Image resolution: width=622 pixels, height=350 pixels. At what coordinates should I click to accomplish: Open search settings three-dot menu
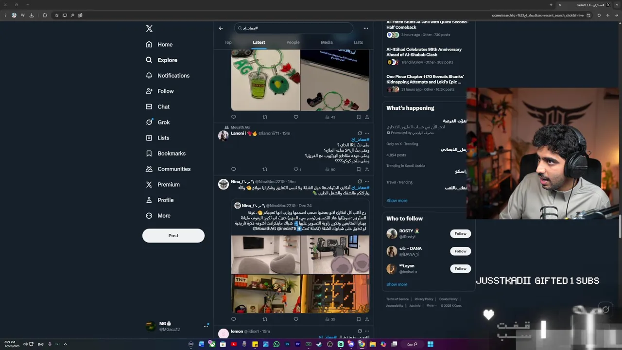coord(366,28)
